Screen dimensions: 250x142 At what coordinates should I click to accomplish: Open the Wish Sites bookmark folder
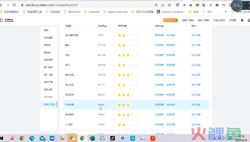click(x=72, y=12)
